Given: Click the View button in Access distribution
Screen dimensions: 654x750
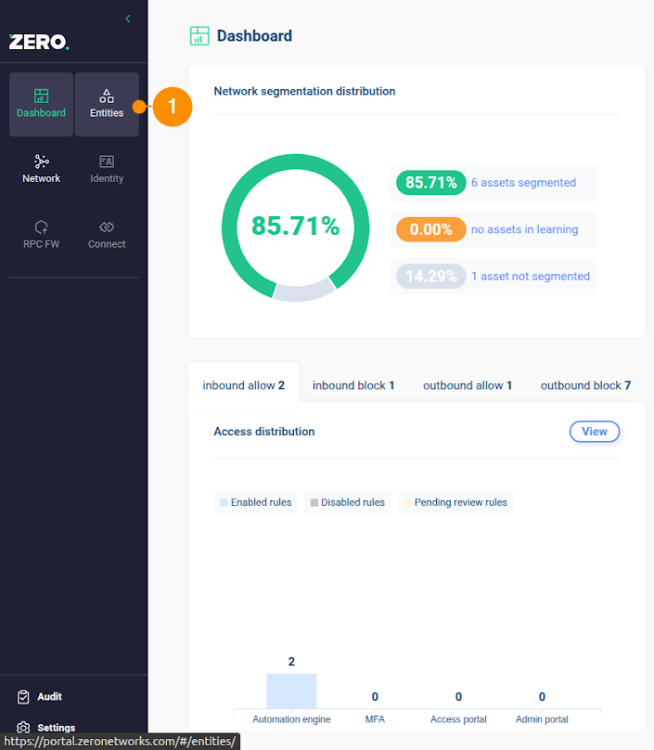Looking at the screenshot, I should [x=594, y=432].
